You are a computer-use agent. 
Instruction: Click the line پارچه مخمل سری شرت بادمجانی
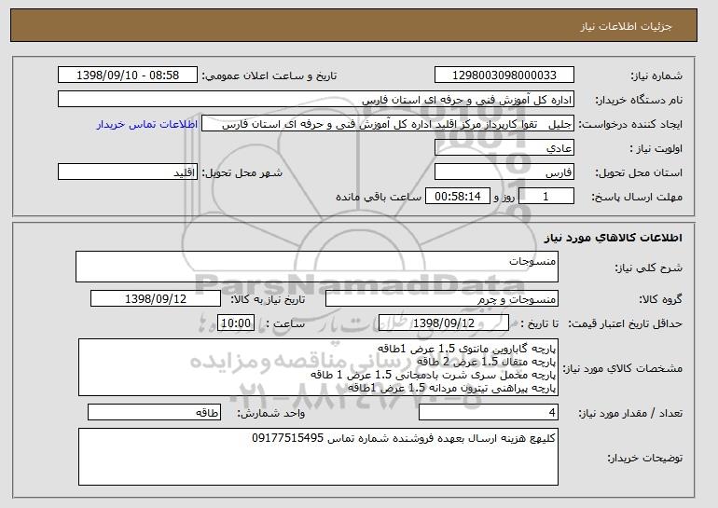[434, 375]
